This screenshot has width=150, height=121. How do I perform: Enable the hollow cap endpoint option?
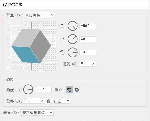[77, 90]
